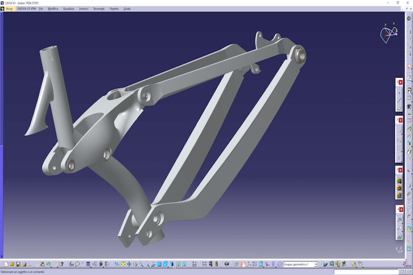Open the File menu
Viewport: 413px width, 275px height.
41,9
